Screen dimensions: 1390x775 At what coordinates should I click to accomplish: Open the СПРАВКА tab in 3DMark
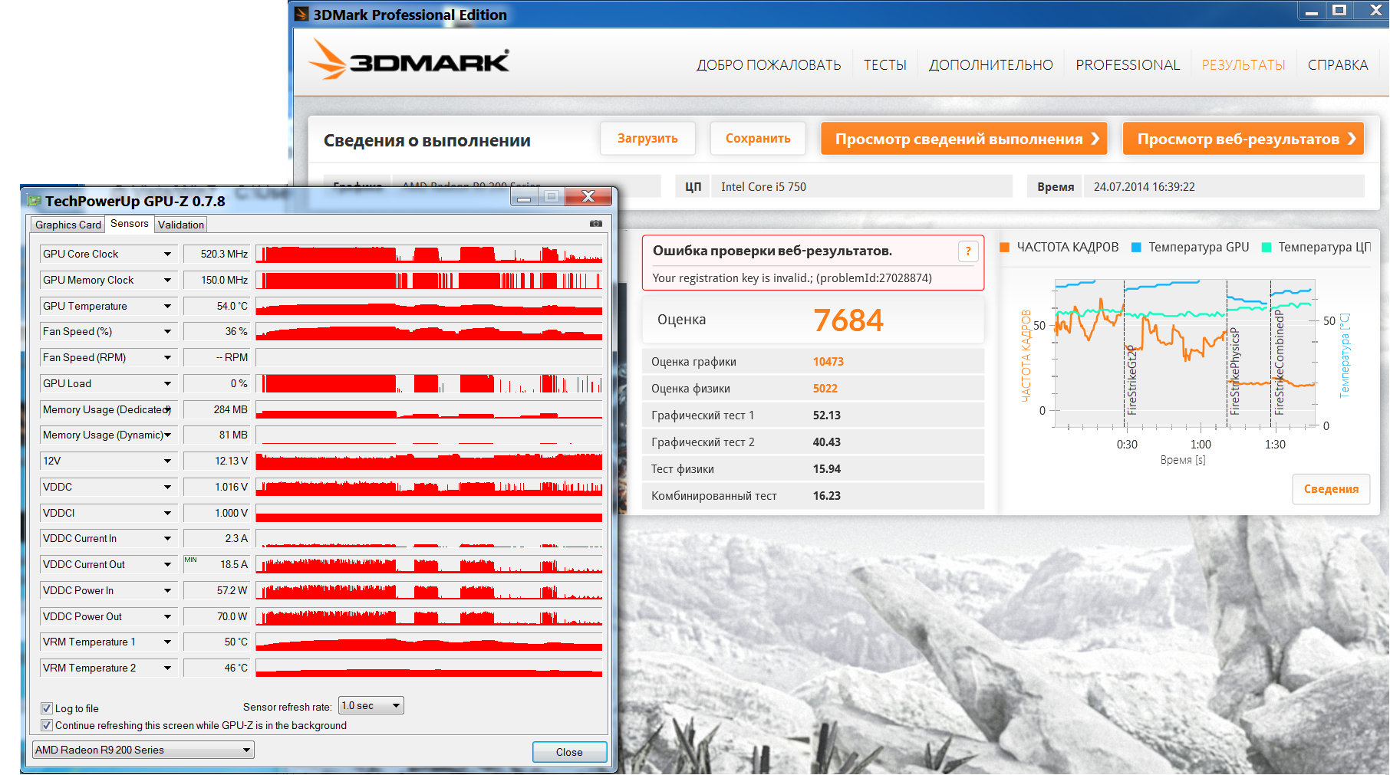click(1338, 65)
